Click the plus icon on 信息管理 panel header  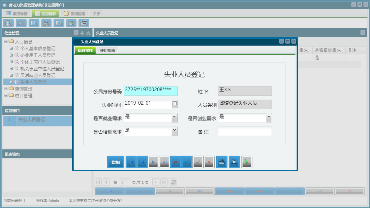(x=82, y=33)
